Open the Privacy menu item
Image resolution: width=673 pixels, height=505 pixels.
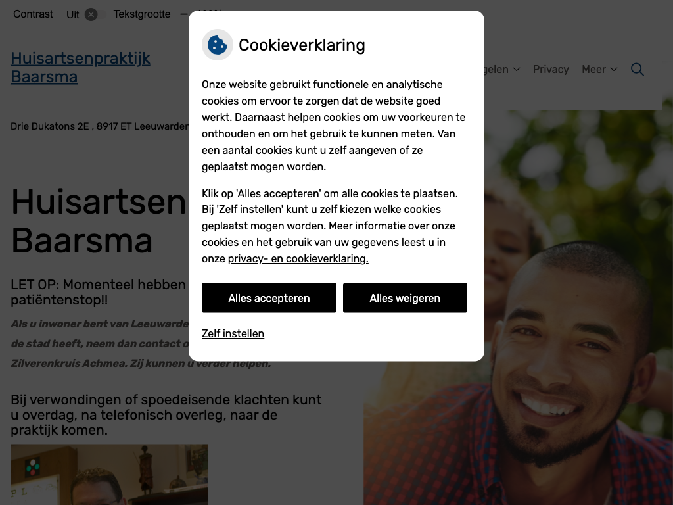(551, 69)
